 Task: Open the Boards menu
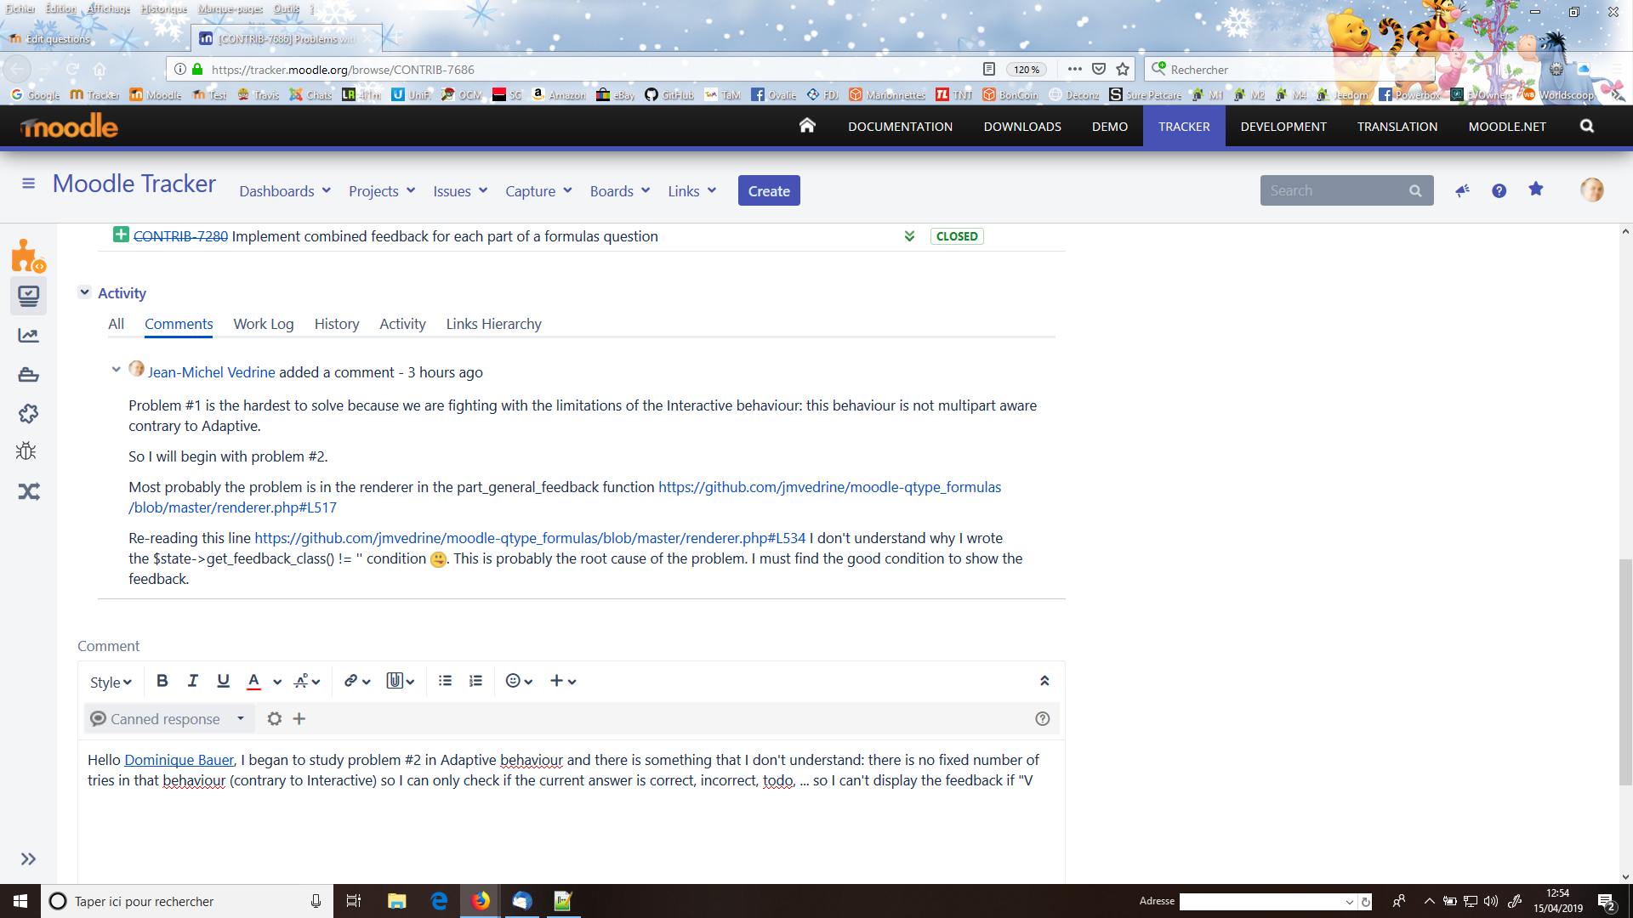[x=620, y=191]
